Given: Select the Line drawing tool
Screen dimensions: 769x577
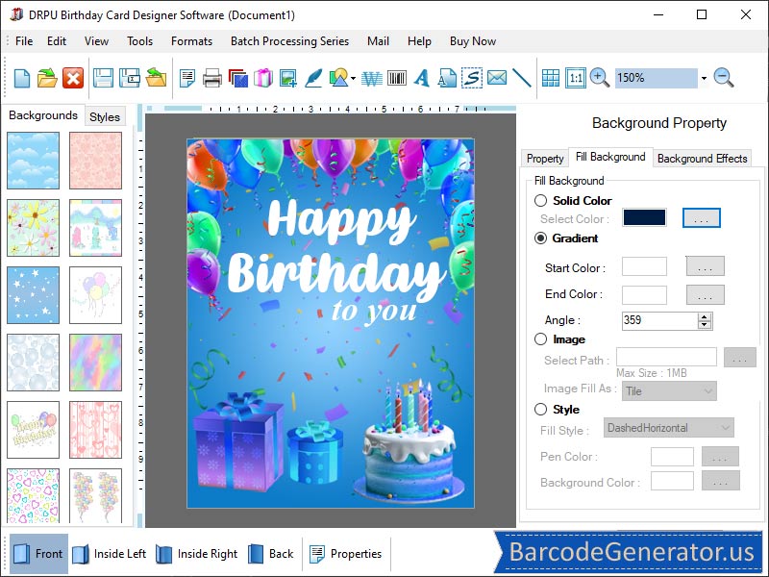Looking at the screenshot, I should 522,79.
